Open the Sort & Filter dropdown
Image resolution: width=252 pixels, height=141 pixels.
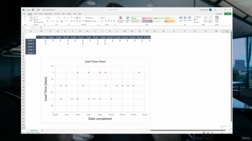pos(206,19)
